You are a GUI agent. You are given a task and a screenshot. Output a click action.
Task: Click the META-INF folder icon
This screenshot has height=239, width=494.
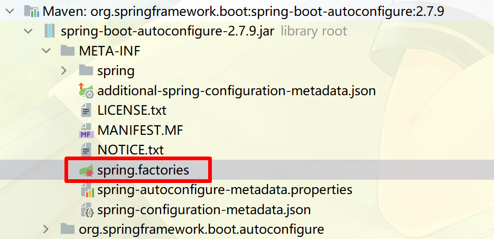pos(68,50)
